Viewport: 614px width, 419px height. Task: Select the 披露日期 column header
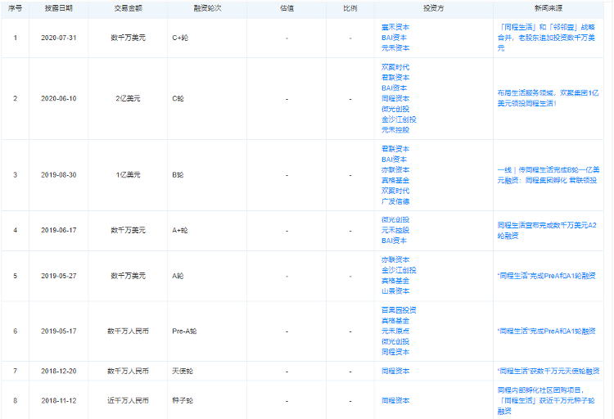click(x=59, y=8)
